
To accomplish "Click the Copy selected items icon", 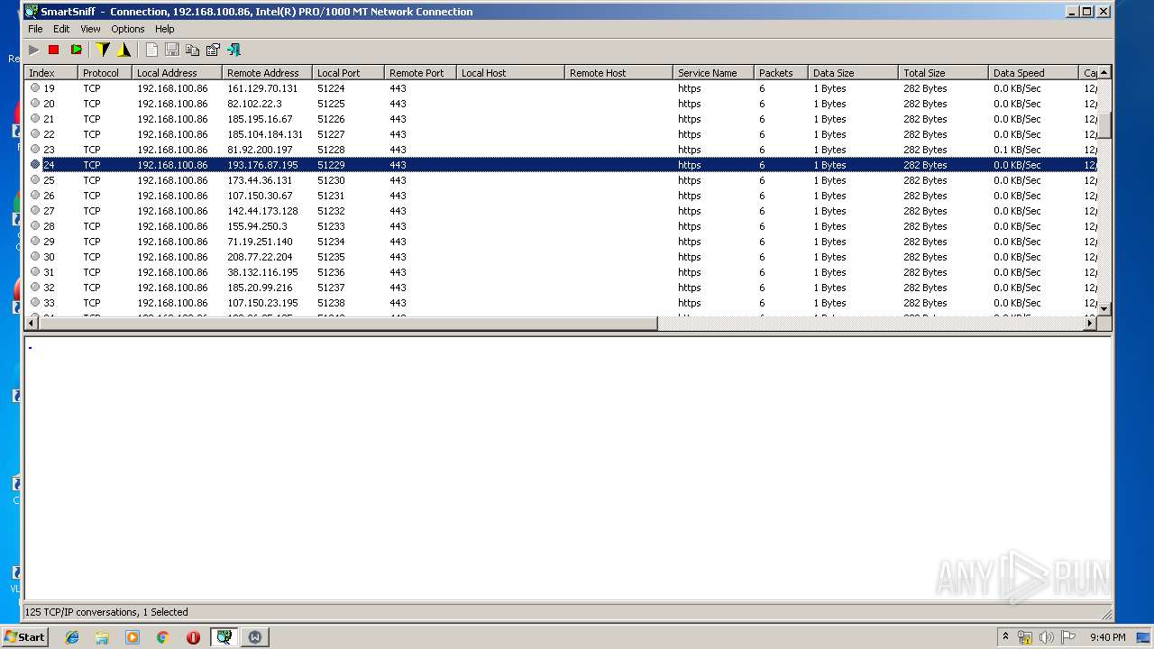I will point(192,50).
